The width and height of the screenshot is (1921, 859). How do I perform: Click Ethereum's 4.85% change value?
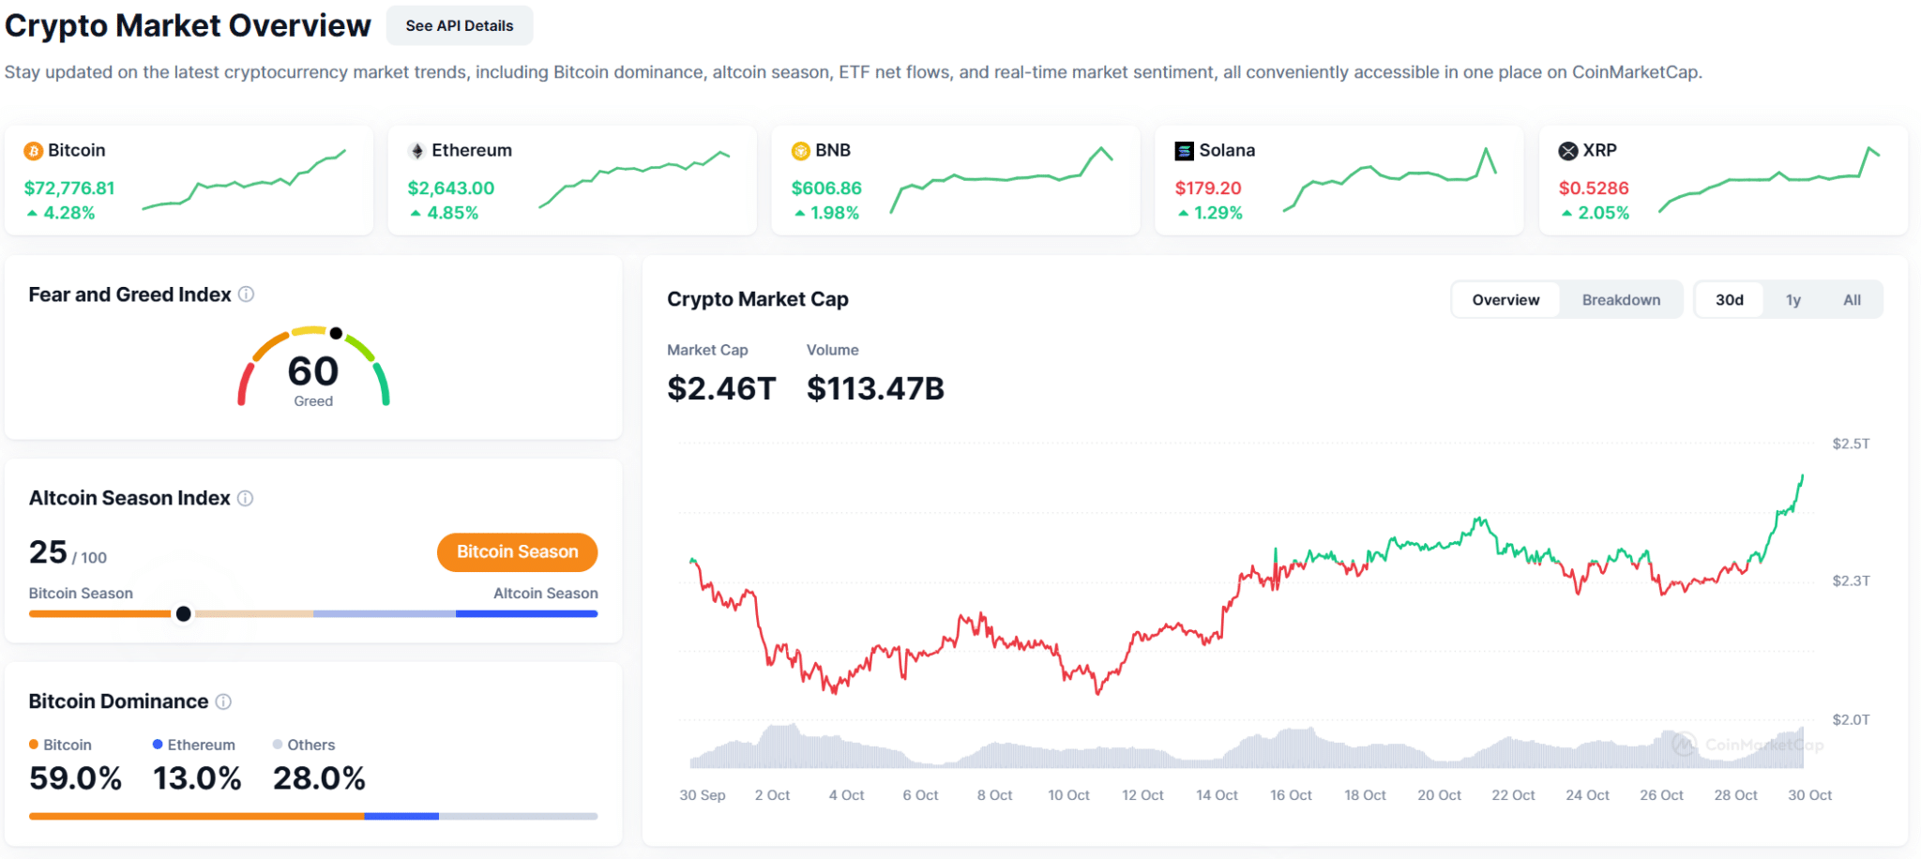point(453,214)
